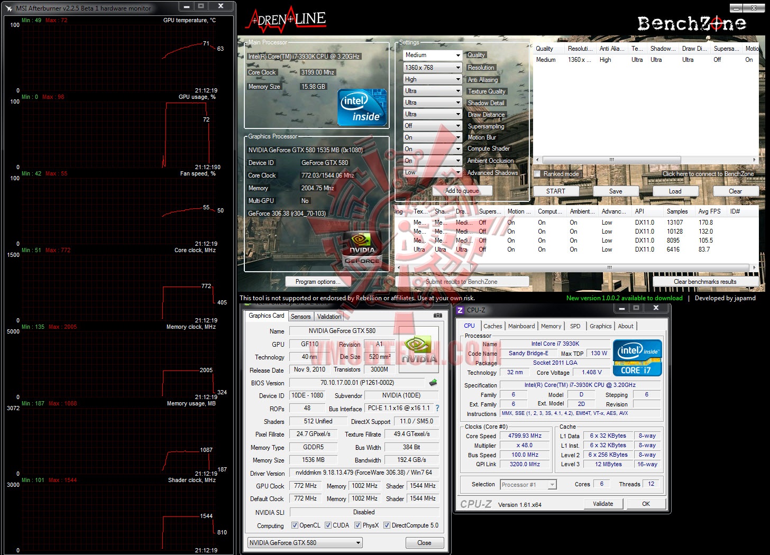The width and height of the screenshot is (770, 555).
Task: Switch to the Validation tab in GPU-Z
Action: click(329, 317)
